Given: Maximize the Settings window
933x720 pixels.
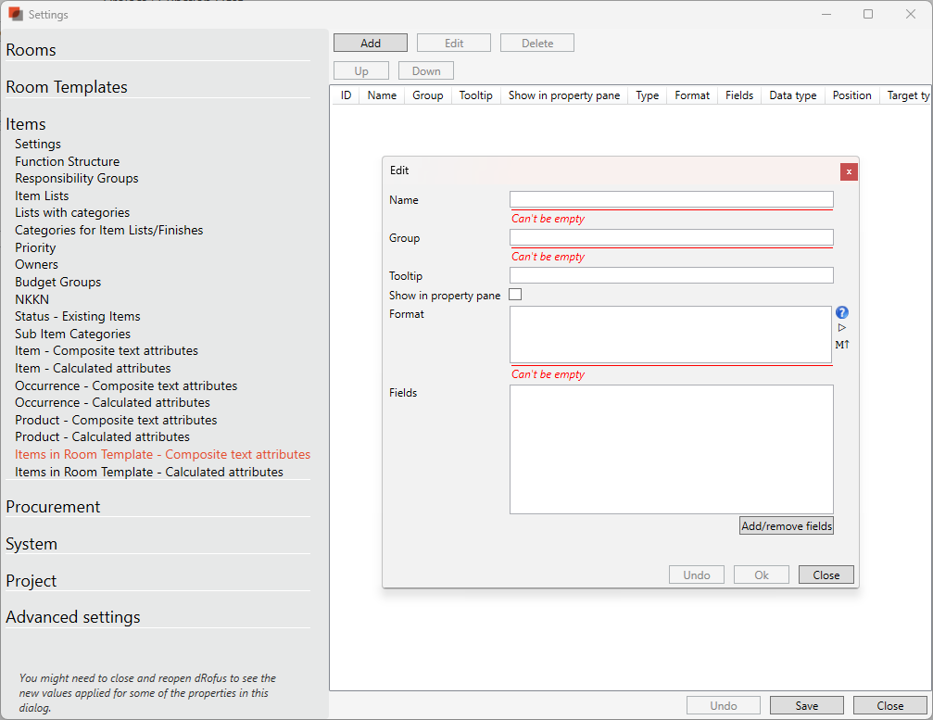Looking at the screenshot, I should click(868, 14).
